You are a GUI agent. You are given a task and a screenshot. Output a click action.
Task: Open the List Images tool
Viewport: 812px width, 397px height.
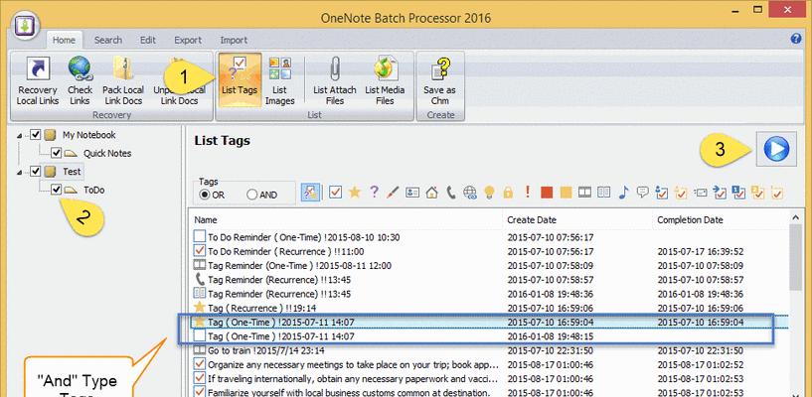279,80
